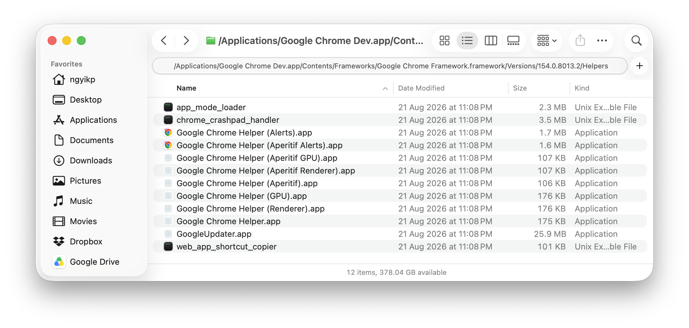Click the Google Drive logo icon
The height and width of the screenshot is (328, 689).
pyautogui.click(x=59, y=262)
